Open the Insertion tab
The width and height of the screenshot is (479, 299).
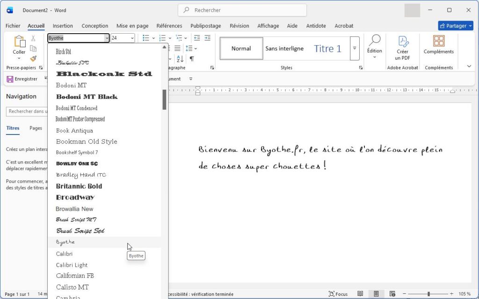tap(63, 26)
